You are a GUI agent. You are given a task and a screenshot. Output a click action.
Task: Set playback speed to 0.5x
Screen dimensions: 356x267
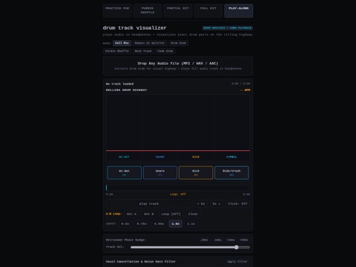pyautogui.click(x=125, y=224)
